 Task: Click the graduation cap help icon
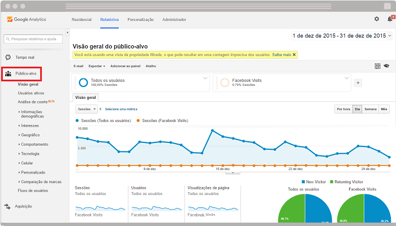tap(386, 66)
